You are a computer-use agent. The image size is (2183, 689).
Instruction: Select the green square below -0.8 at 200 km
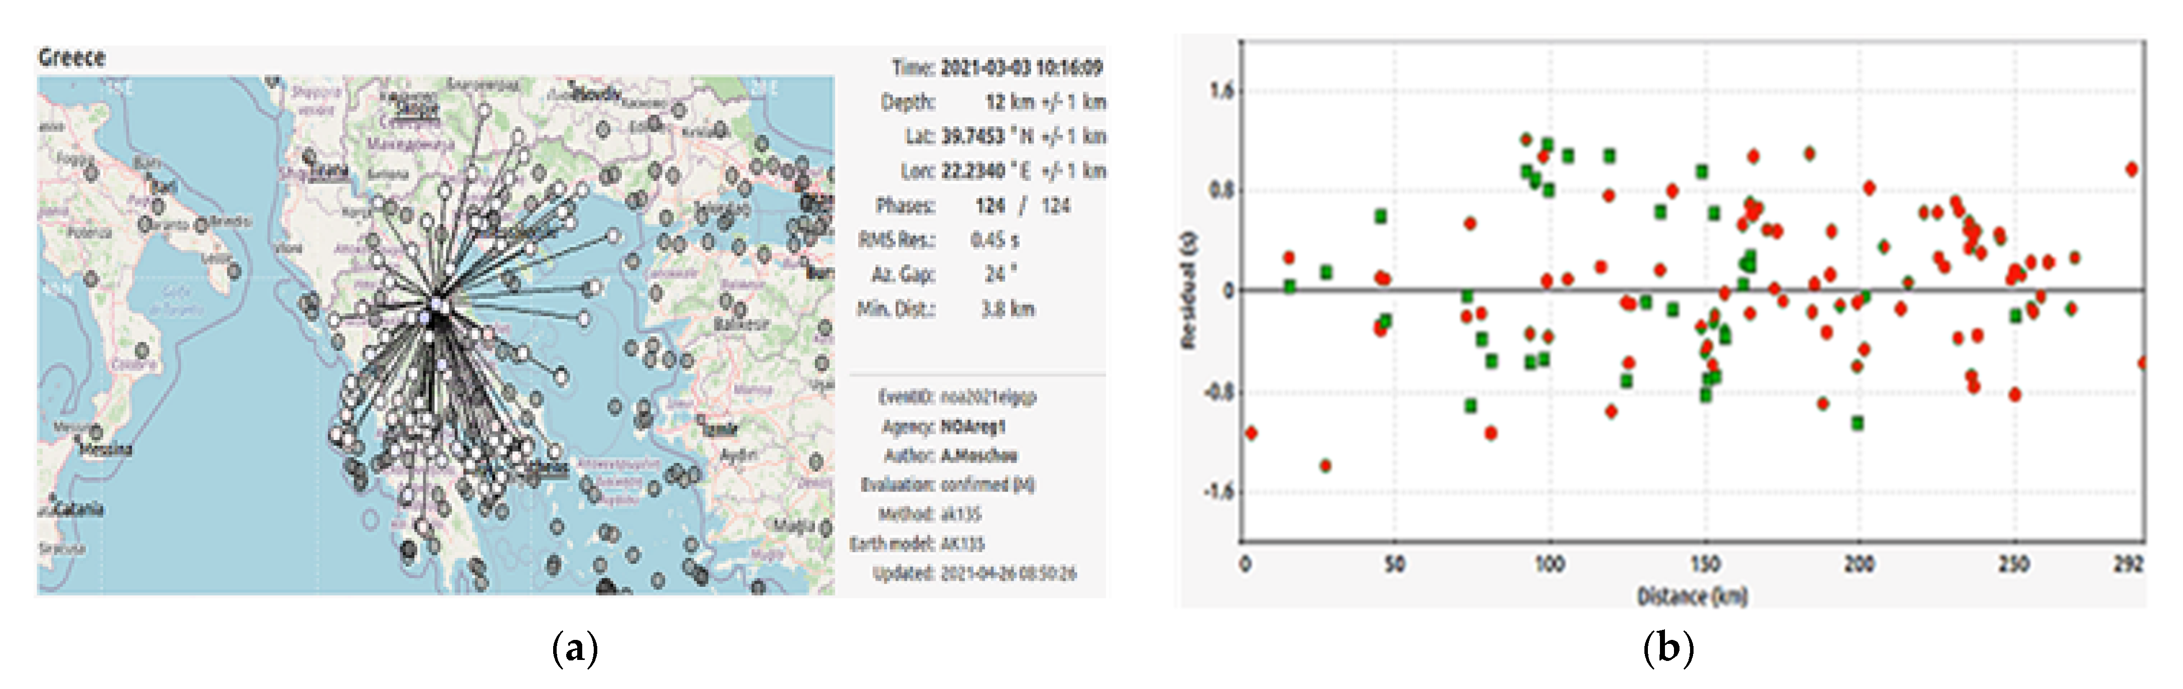click(1858, 423)
